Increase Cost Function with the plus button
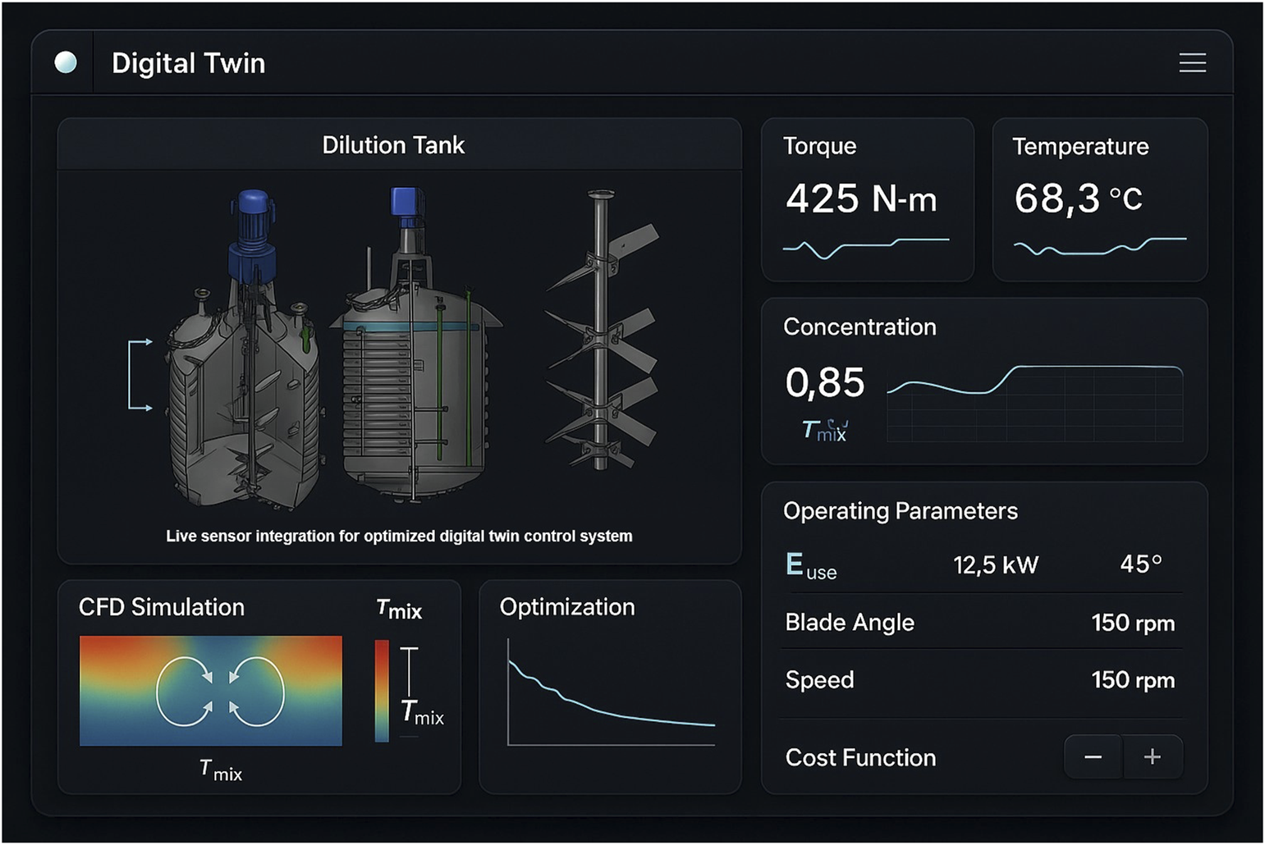This screenshot has height=845, width=1265. click(1153, 757)
